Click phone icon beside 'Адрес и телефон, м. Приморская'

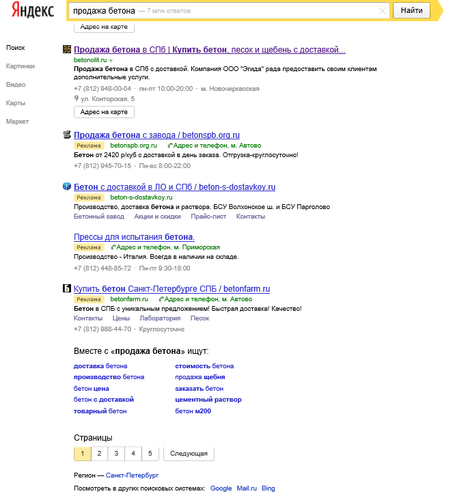[113, 247]
